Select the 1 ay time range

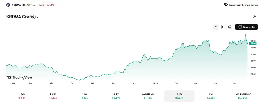click(x=84, y=96)
